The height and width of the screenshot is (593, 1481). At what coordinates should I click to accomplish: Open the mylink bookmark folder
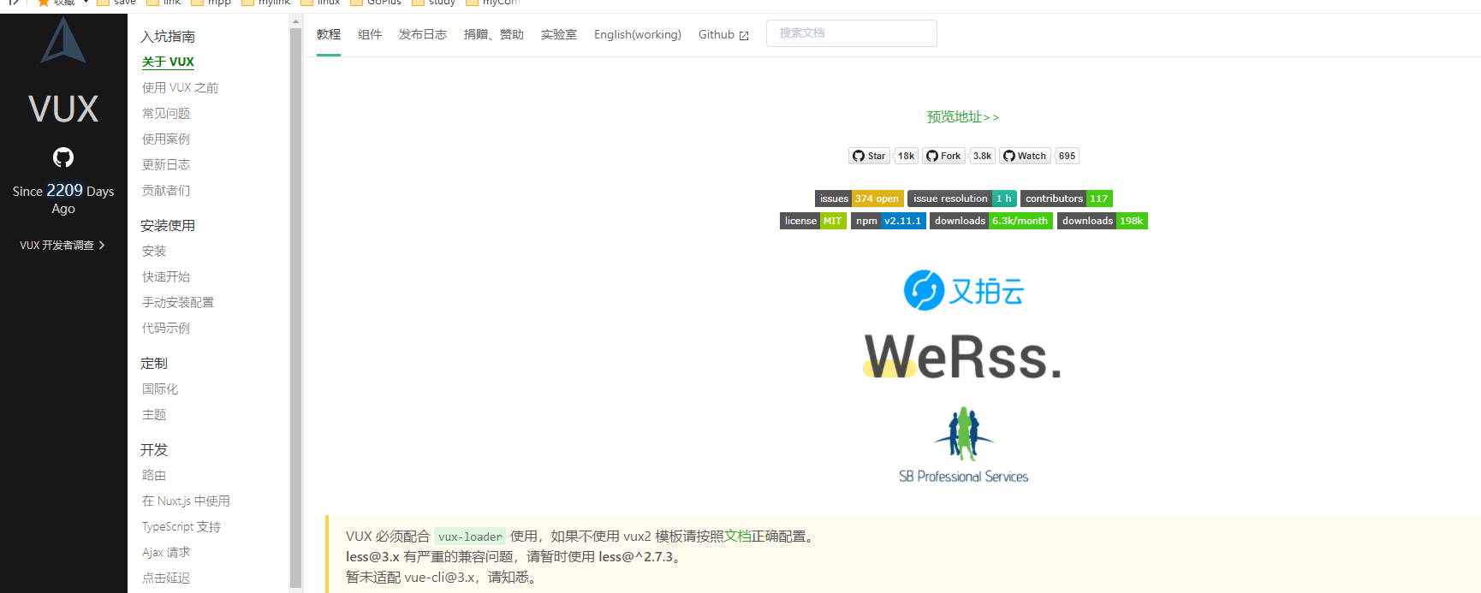tap(266, 3)
